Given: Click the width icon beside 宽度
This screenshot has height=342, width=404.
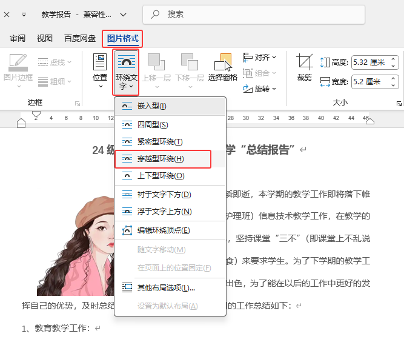Looking at the screenshot, I should click(325, 82).
